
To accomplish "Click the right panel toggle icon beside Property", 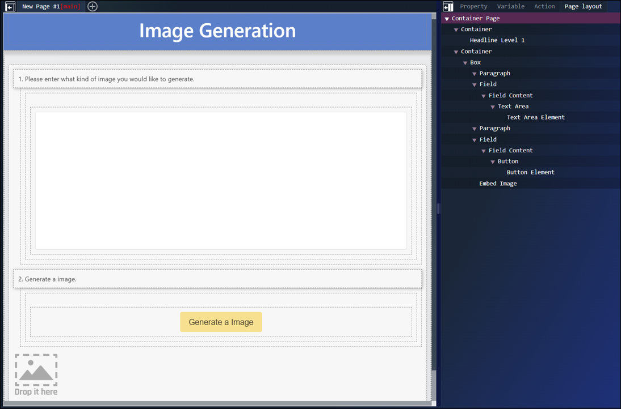I will point(448,7).
